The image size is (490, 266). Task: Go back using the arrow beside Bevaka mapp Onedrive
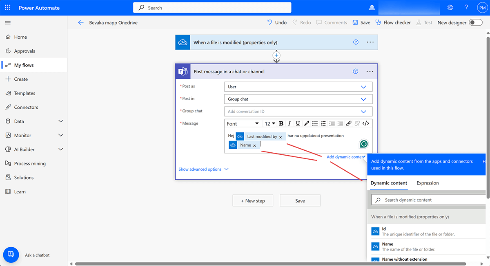[x=80, y=23]
